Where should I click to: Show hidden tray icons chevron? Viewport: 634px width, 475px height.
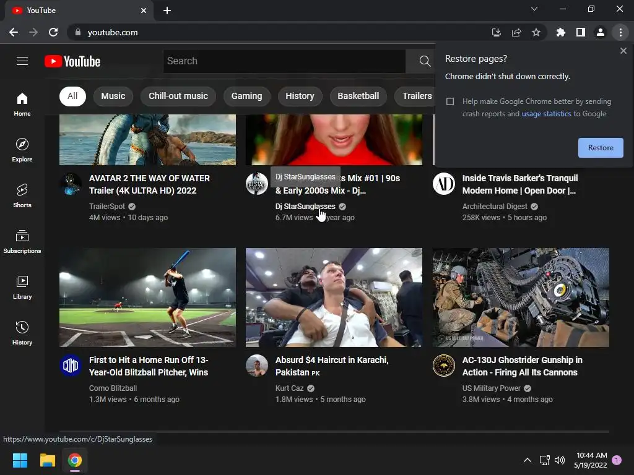[x=528, y=460]
